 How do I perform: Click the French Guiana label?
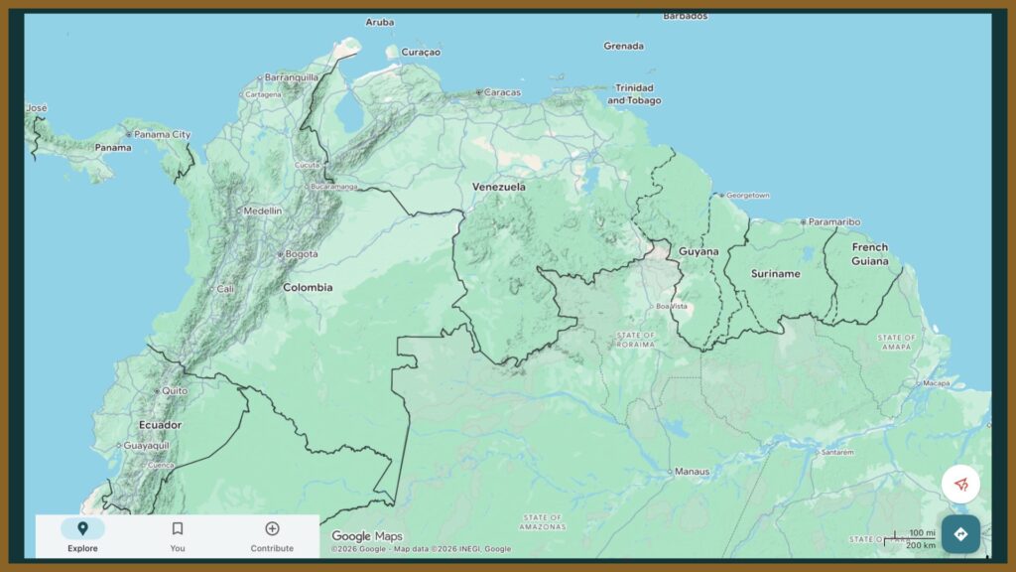tap(870, 254)
